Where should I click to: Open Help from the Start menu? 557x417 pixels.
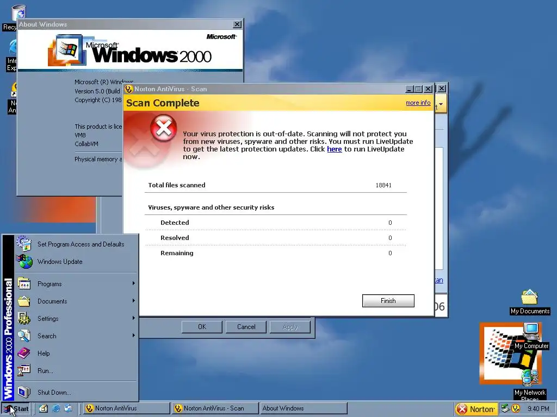tap(76, 353)
